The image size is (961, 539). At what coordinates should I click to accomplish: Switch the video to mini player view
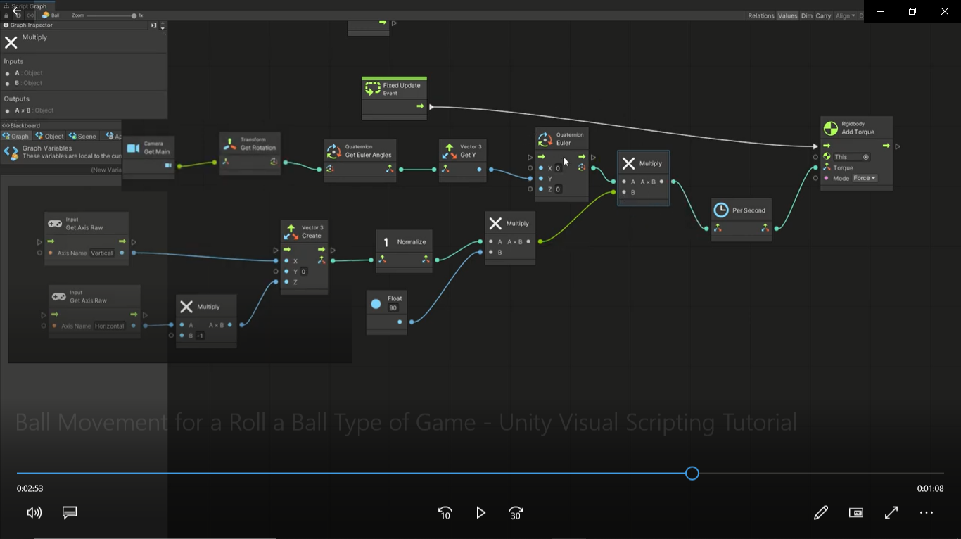[x=856, y=513]
